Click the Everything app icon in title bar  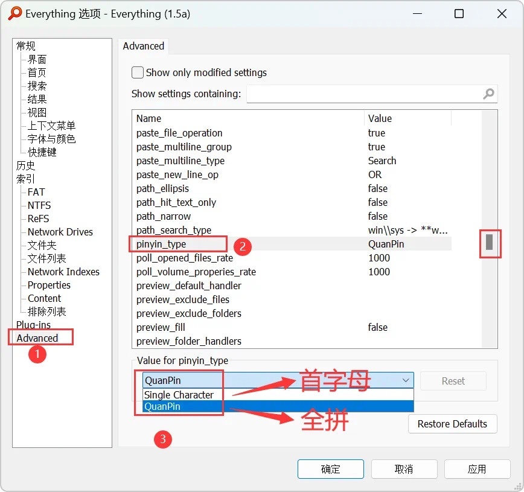click(15, 14)
